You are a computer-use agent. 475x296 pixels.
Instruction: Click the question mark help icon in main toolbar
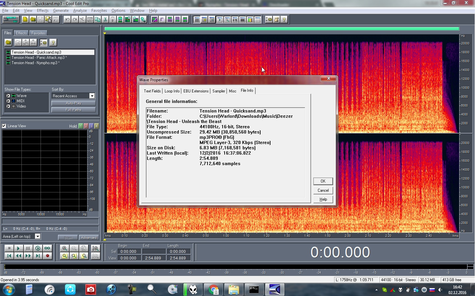coord(284,19)
